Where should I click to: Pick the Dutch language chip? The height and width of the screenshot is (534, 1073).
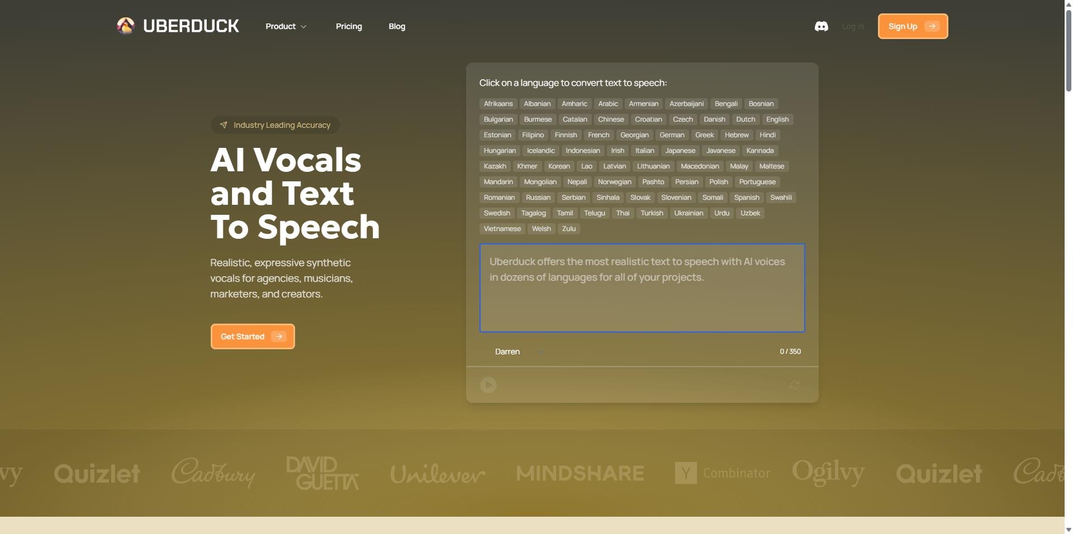coord(746,119)
